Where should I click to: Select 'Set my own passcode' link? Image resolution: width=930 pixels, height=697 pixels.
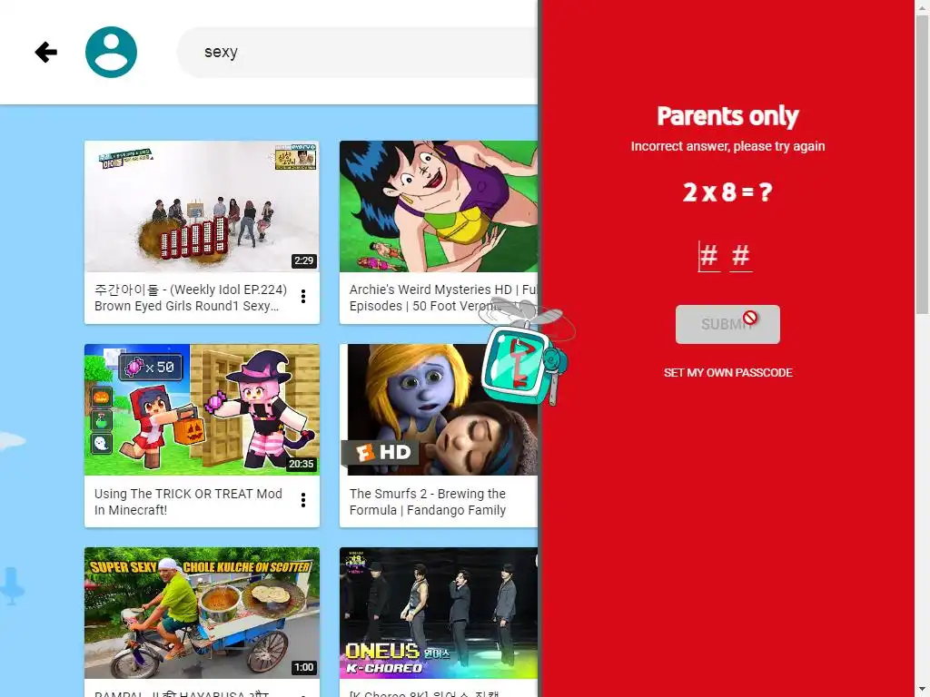[727, 373]
